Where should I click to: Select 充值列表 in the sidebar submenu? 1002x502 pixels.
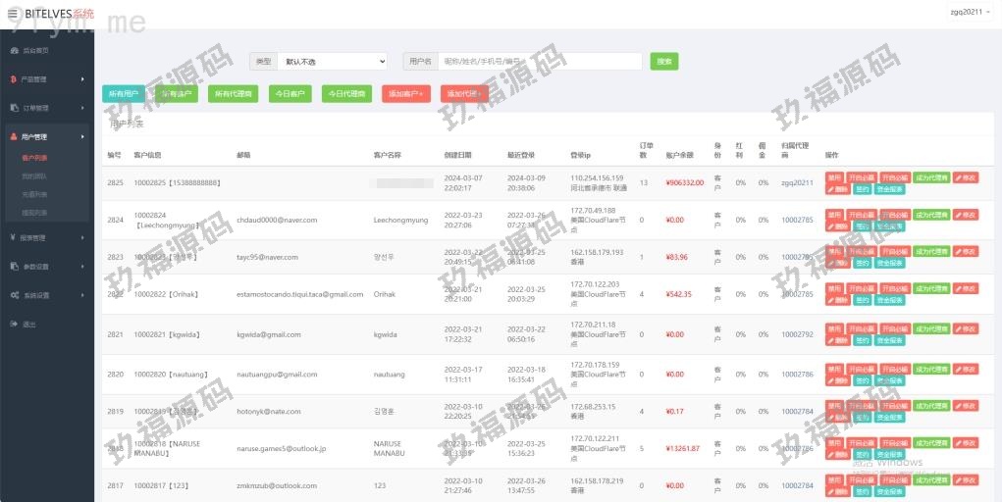(34, 194)
